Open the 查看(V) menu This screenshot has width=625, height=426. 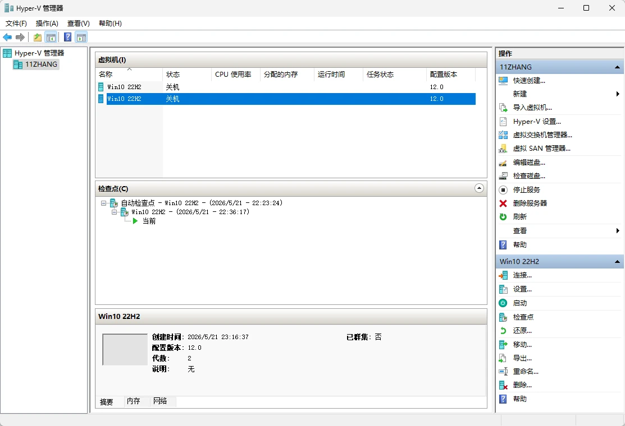coord(79,24)
